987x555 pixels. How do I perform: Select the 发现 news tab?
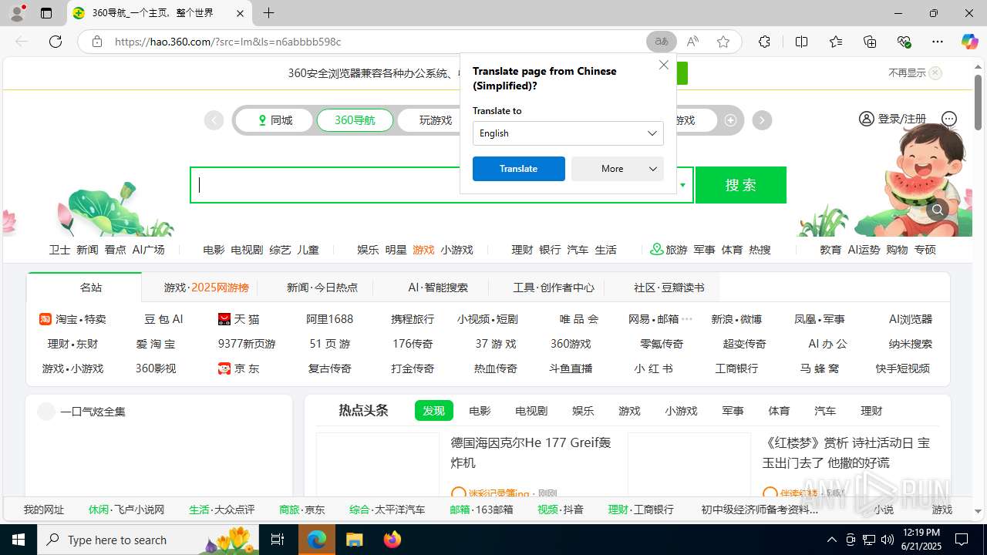(433, 411)
